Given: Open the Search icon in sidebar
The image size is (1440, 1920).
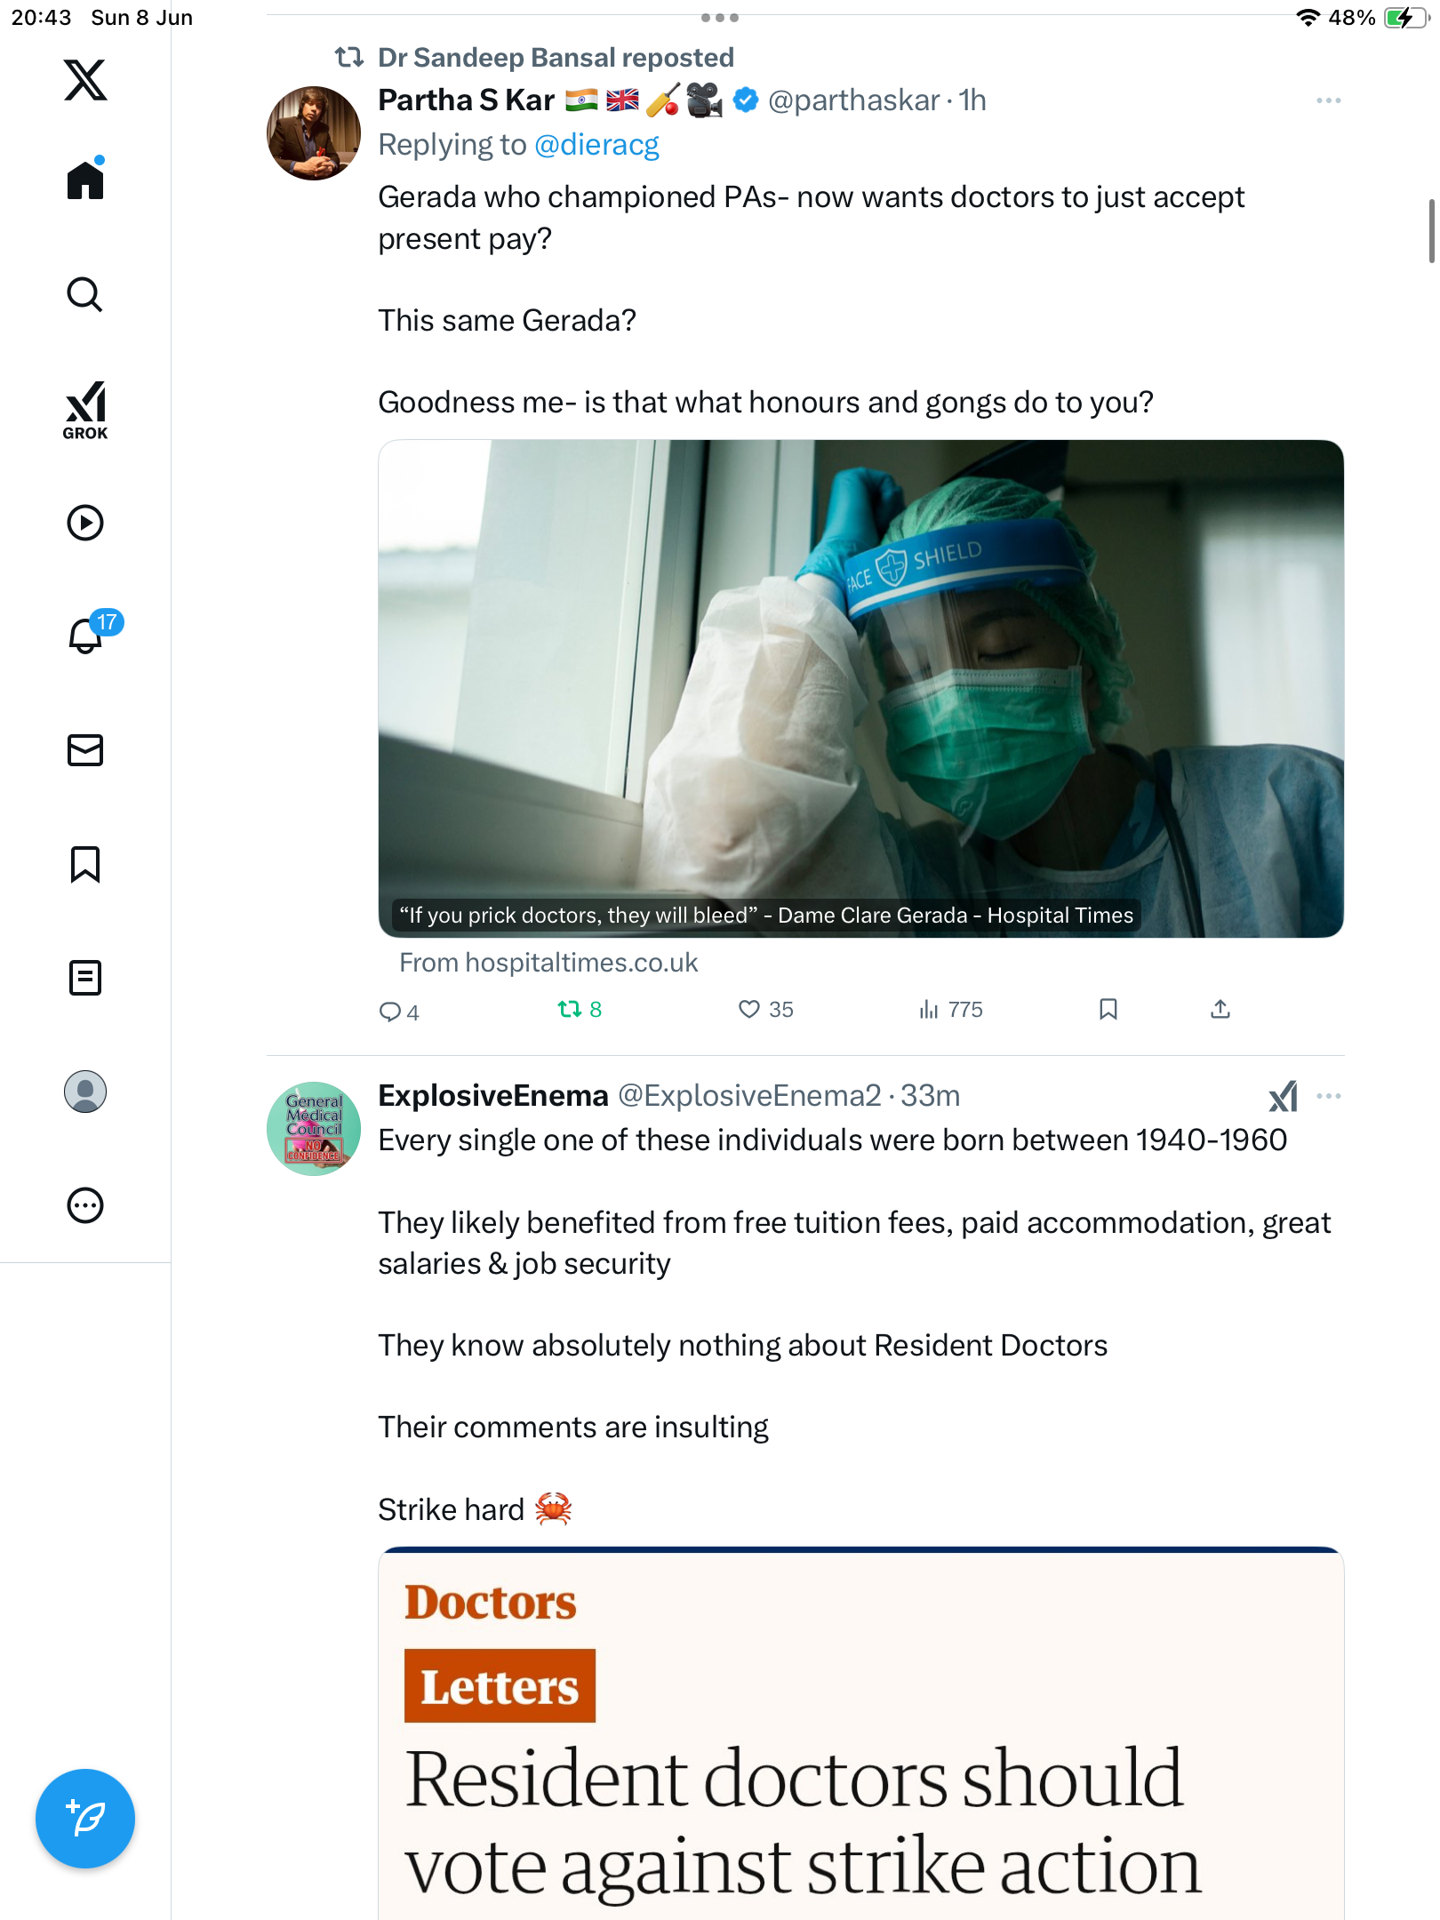Looking at the screenshot, I should point(85,294).
